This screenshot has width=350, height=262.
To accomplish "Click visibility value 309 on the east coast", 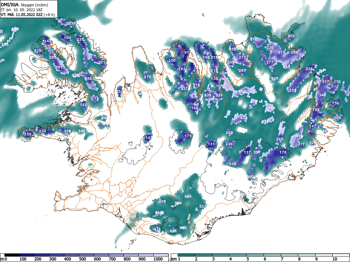I will (337, 118).
